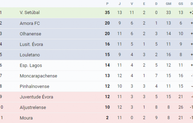Click V. Setúbal's 35 points value
The image size is (193, 123).
[x=107, y=13]
